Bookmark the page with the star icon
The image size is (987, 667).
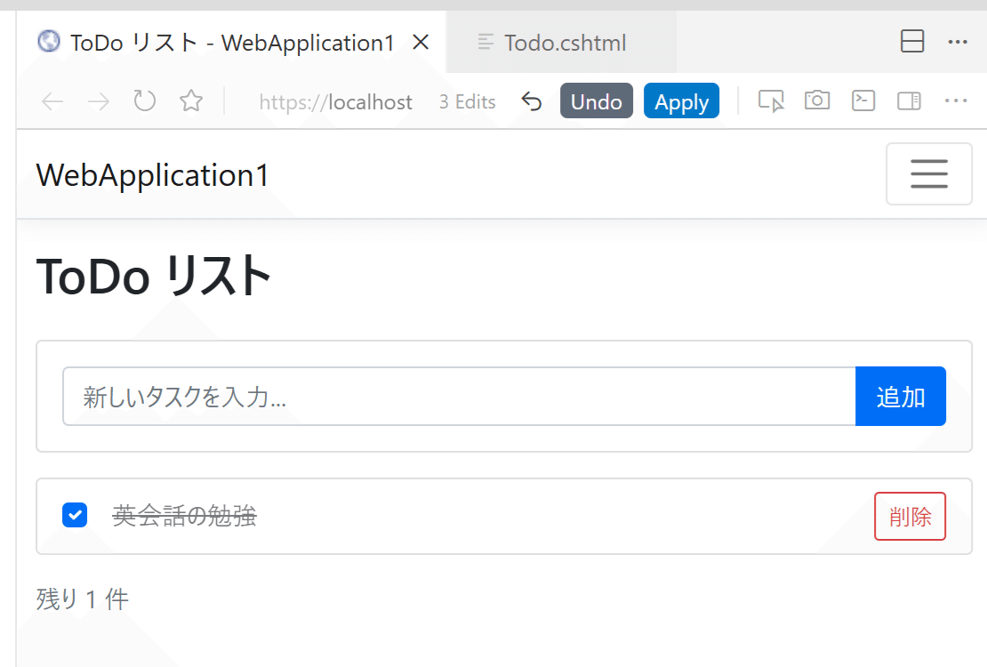[191, 101]
